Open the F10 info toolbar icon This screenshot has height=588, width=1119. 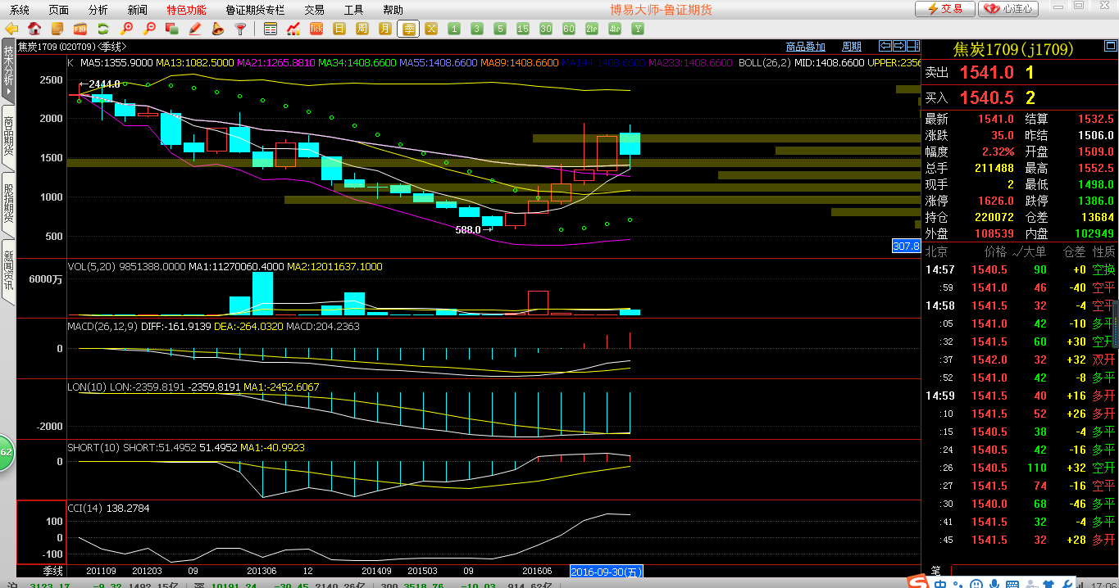pos(80,29)
